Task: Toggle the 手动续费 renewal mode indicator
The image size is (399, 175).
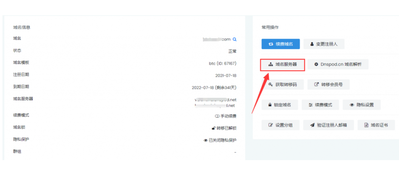Action: [x=226, y=116]
